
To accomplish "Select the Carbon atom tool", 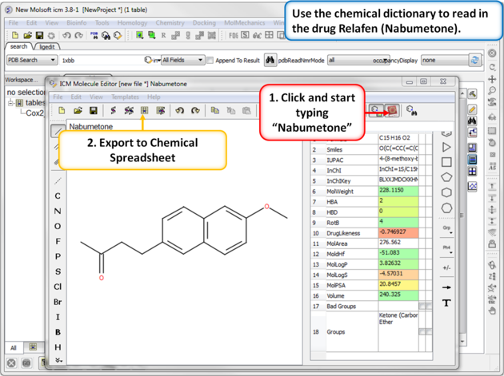I will pyautogui.click(x=58, y=196).
